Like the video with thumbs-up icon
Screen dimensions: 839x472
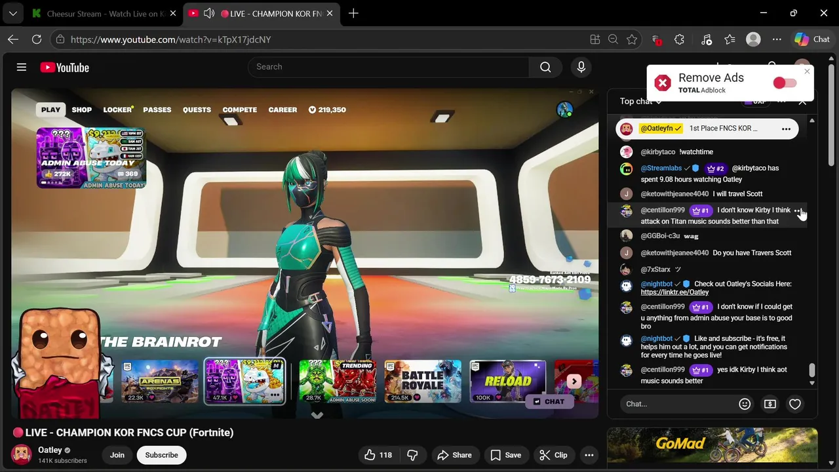point(378,455)
